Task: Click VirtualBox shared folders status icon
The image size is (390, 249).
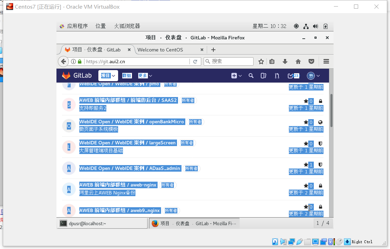Action: click(x=308, y=242)
